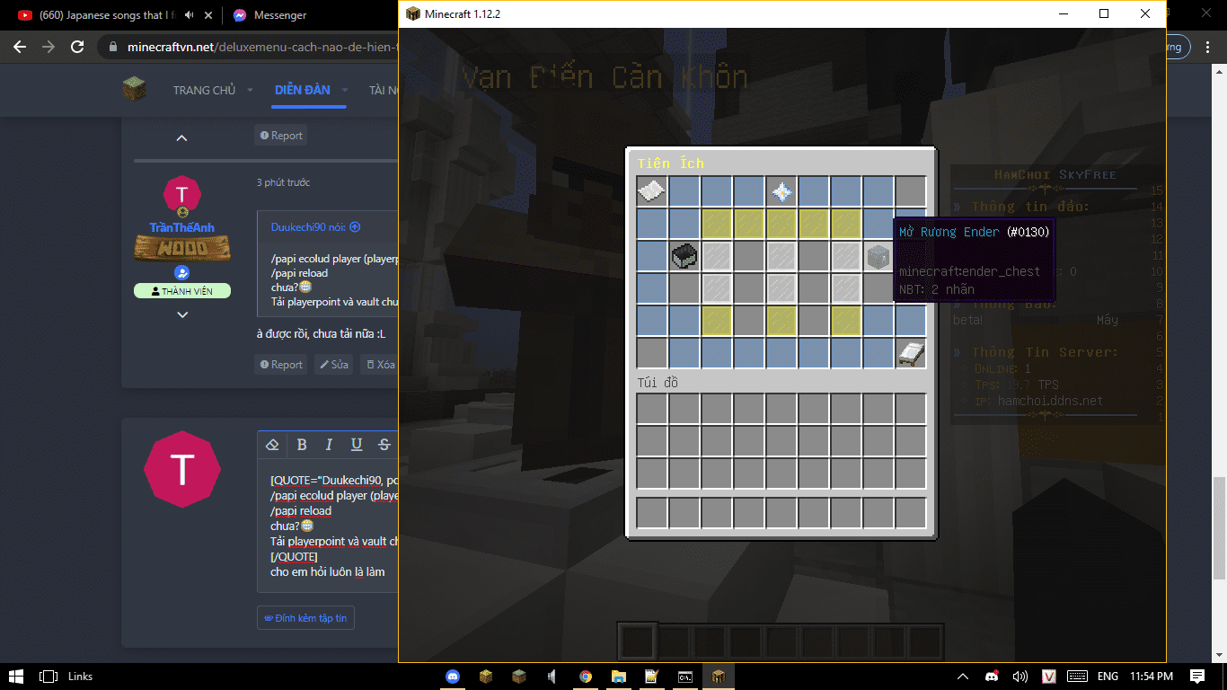Open the Command Prompt taskbar icon
The height and width of the screenshot is (690, 1227).
click(x=684, y=677)
